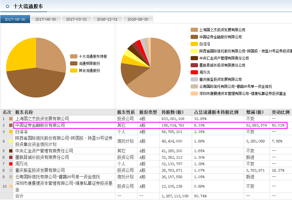Click legend swatch for 陕西省国际信托 entry
This screenshot has height=200, width=292.
194,51
